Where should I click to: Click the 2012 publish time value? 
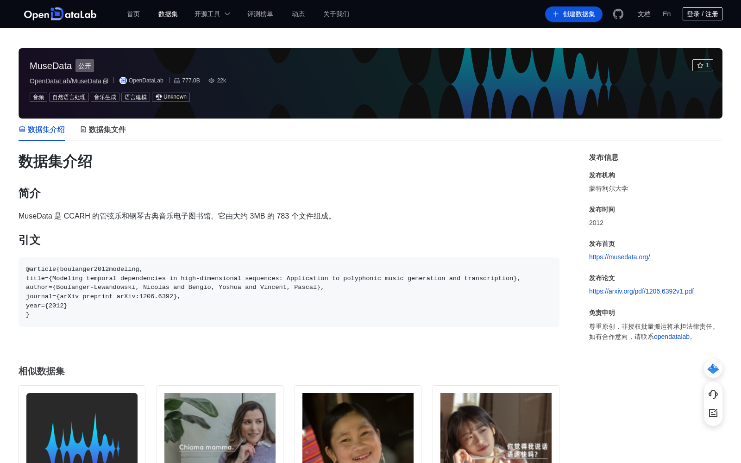click(596, 223)
